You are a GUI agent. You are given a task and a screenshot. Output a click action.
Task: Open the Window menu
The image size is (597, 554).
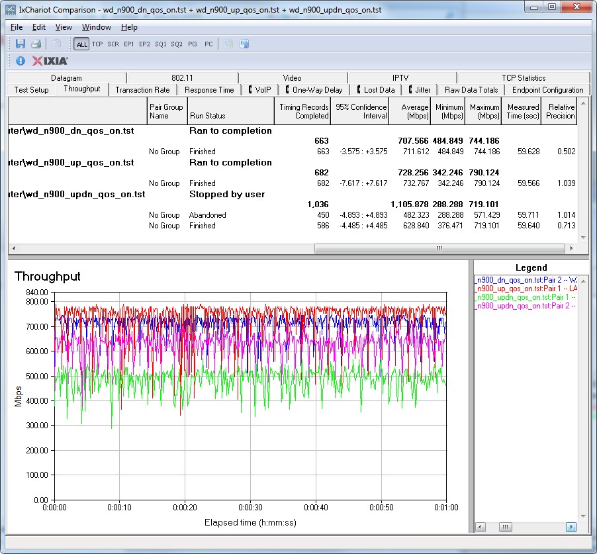point(97,27)
